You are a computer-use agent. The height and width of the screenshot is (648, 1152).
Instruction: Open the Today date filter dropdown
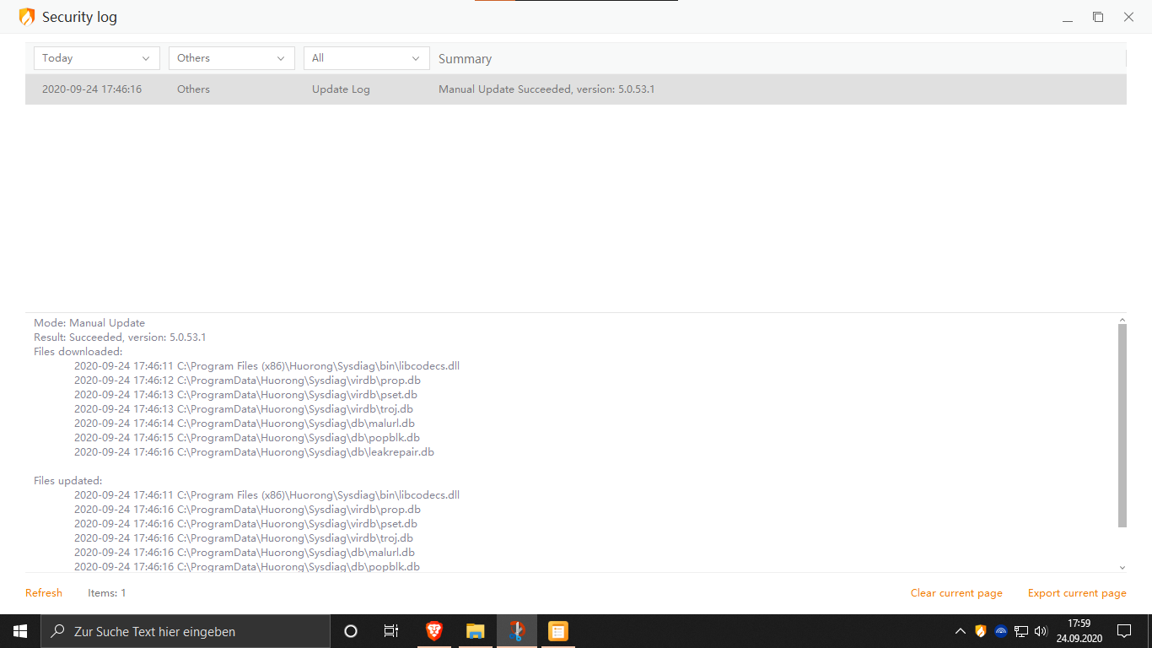click(x=97, y=58)
